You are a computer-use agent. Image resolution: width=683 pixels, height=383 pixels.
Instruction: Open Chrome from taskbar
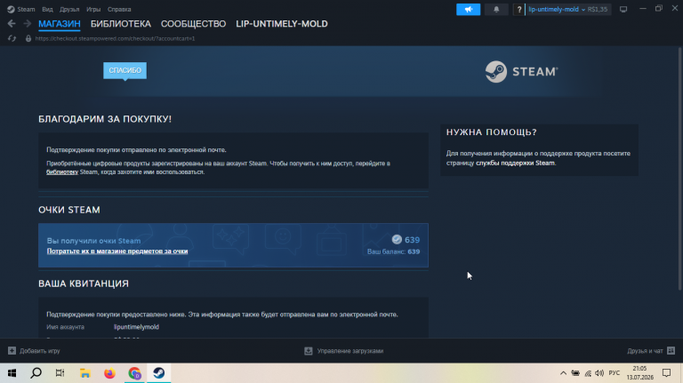pyautogui.click(x=134, y=373)
